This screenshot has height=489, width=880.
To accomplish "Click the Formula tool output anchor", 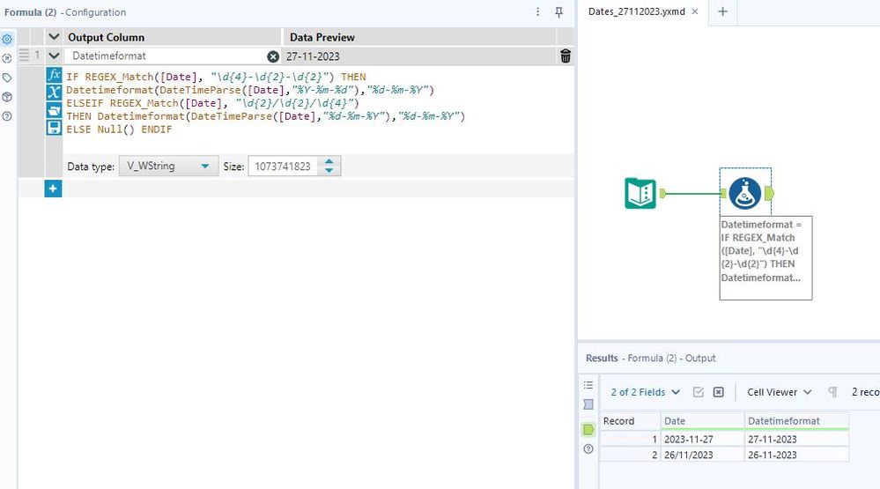I will [769, 193].
